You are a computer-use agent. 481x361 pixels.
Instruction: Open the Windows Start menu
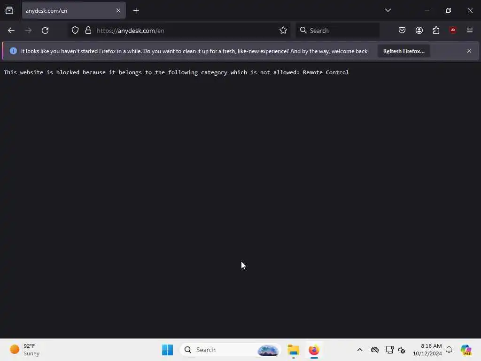pos(168,350)
